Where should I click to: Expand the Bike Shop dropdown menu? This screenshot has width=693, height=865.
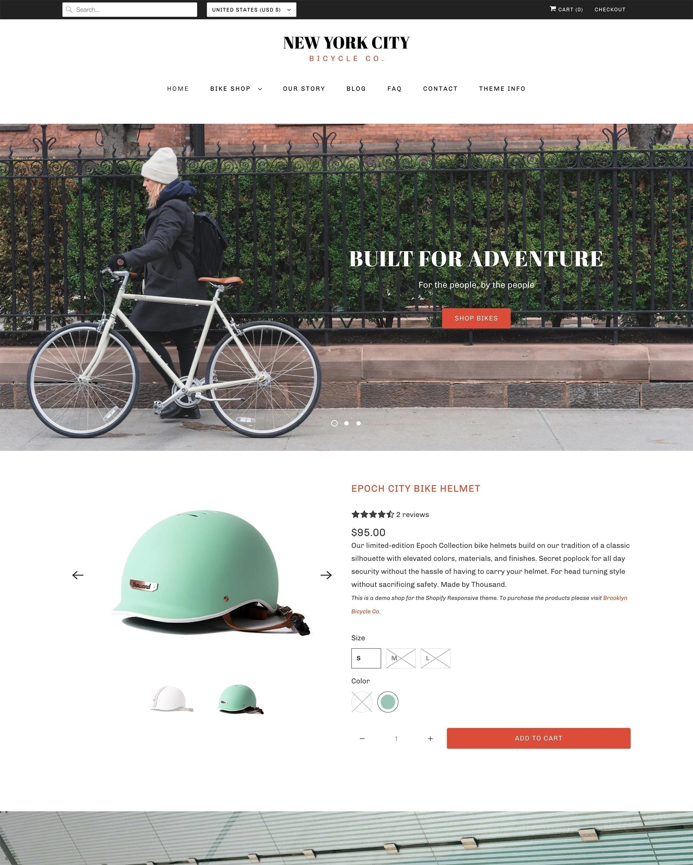(236, 88)
